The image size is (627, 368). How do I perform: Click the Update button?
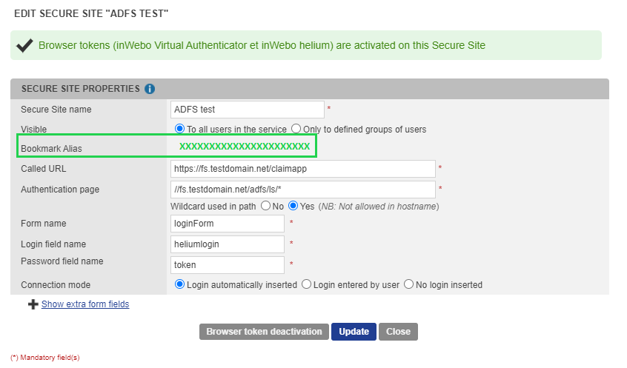point(354,332)
